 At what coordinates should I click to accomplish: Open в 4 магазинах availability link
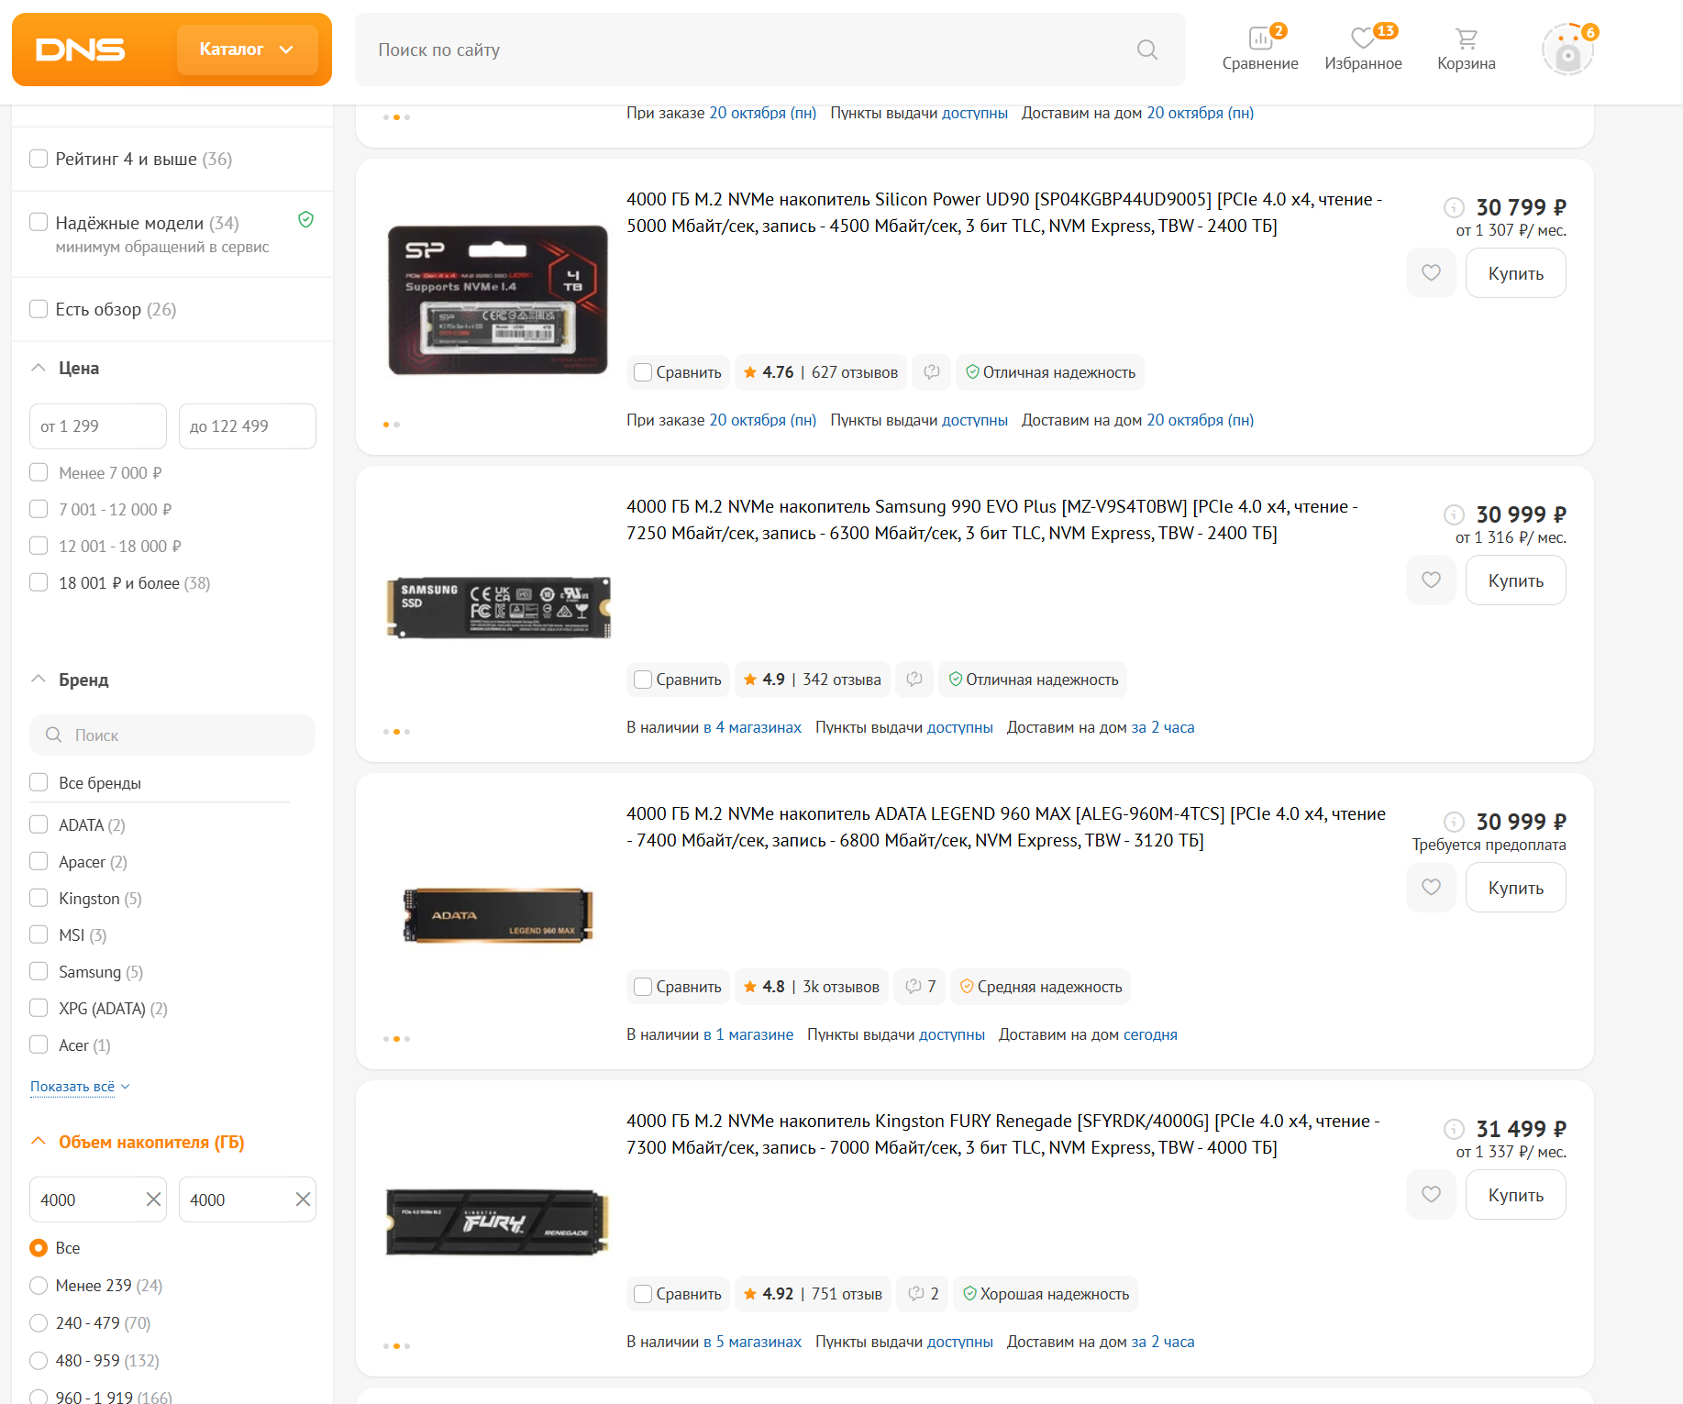752,727
